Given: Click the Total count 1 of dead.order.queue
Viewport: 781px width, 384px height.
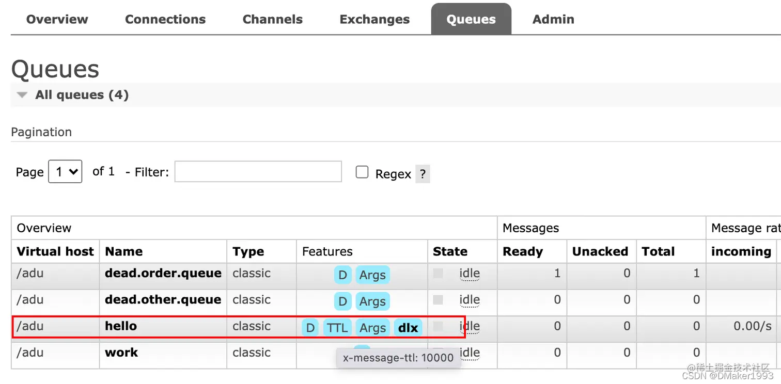Looking at the screenshot, I should pos(696,273).
